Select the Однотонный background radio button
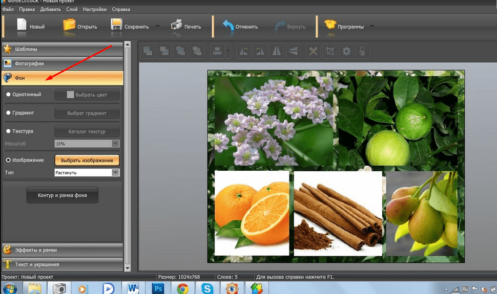 click(x=8, y=95)
